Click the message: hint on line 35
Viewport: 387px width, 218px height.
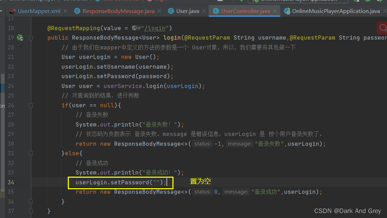pos(236,192)
